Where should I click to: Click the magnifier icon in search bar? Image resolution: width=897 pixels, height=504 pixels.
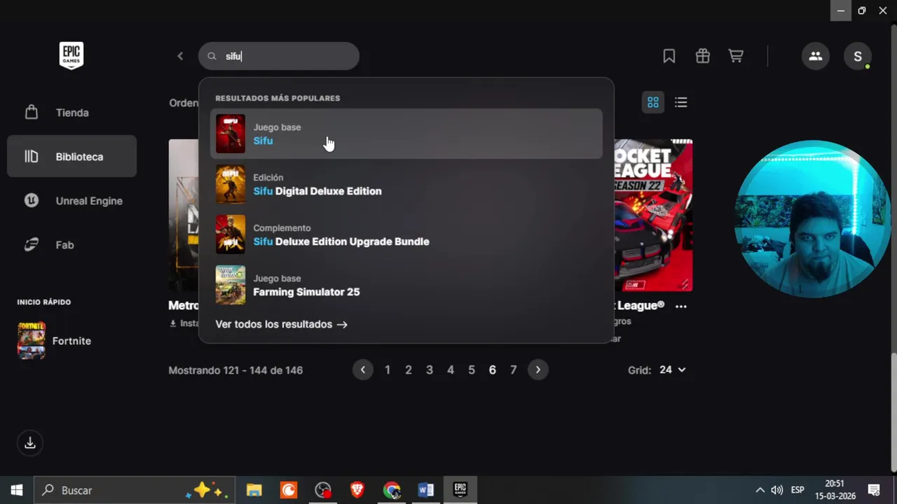click(x=212, y=56)
